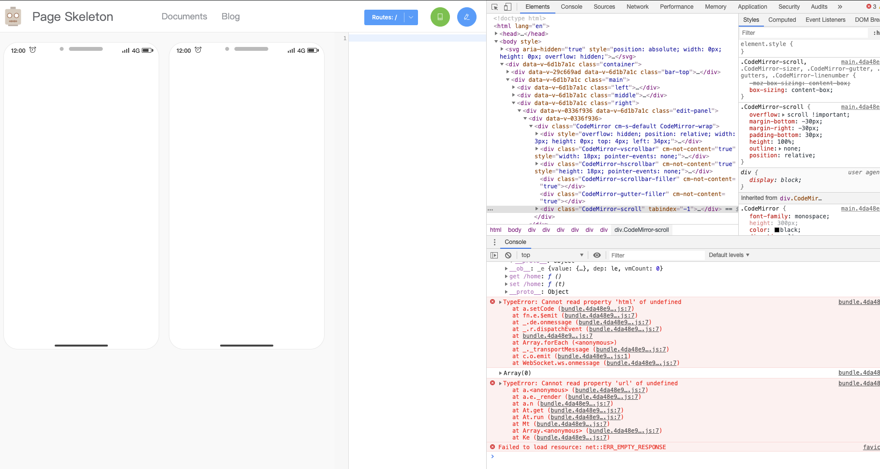Click the Failed to load resource error

tap(582, 447)
